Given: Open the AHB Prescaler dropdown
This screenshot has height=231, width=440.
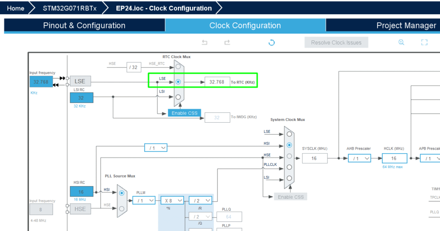Looking at the screenshot, I should click(359, 158).
